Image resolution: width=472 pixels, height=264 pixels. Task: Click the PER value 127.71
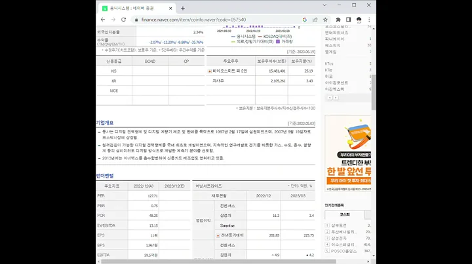pos(153,196)
